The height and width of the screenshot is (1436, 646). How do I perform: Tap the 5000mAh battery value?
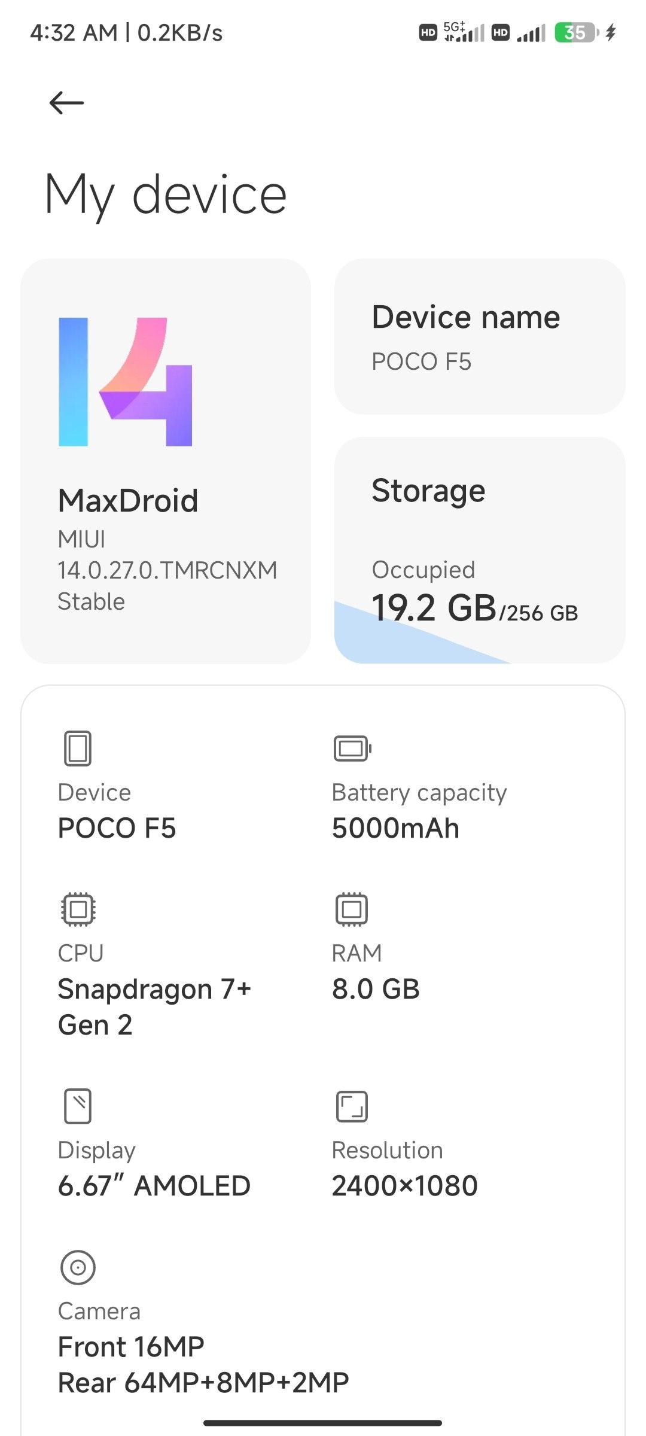395,829
